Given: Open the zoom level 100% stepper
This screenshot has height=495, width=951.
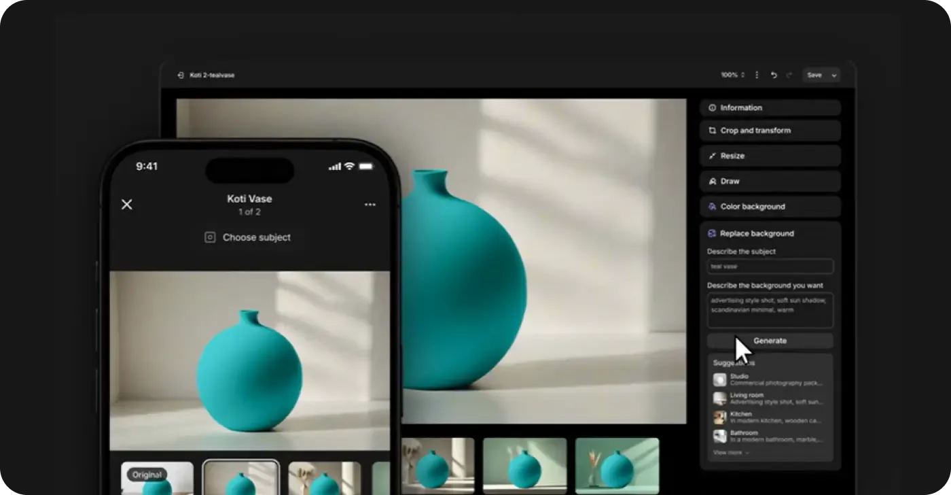Looking at the screenshot, I should pyautogui.click(x=733, y=75).
